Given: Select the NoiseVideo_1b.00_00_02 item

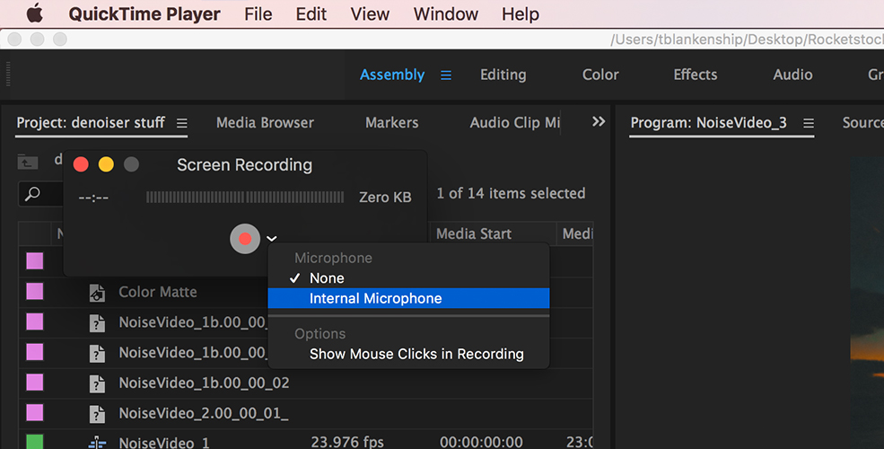Looking at the screenshot, I should (x=204, y=383).
